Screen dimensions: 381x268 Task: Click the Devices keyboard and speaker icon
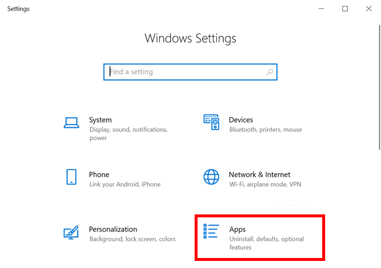coord(211,123)
